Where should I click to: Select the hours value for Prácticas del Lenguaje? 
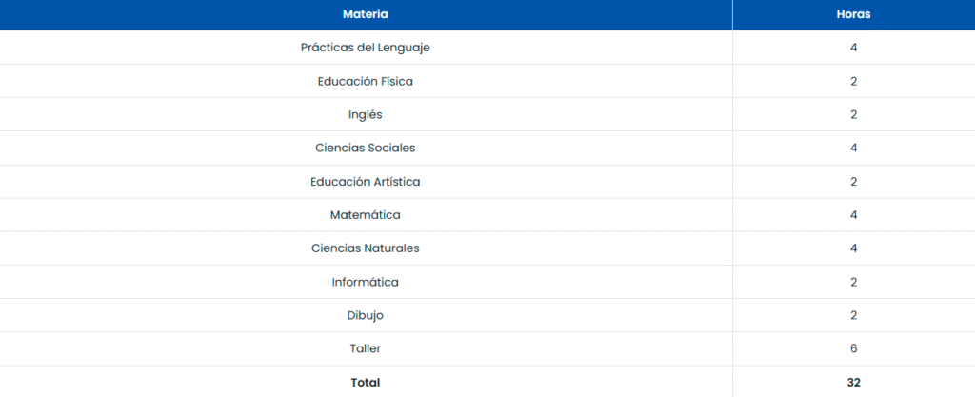(853, 48)
